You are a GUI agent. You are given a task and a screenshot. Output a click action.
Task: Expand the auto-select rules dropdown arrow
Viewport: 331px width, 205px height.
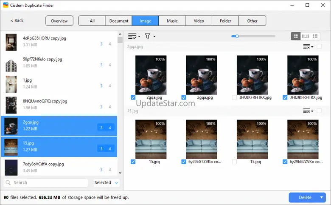(x=139, y=37)
